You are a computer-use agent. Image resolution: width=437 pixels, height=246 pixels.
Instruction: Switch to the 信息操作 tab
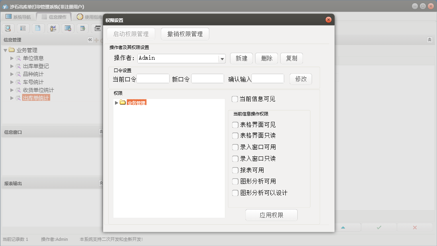54,17
